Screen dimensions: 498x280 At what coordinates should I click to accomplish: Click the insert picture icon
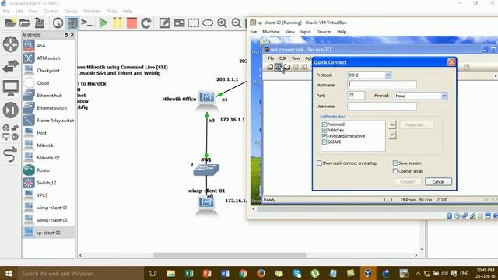tap(179, 23)
